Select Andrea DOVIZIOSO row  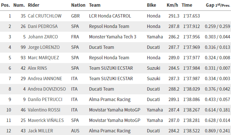[116, 89]
